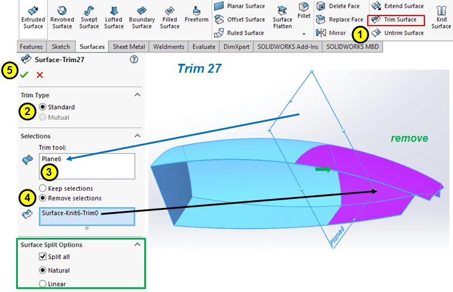Viewport: 453px width, 292px height.
Task: Choose the Swept Surface tool
Action: pos(89,17)
